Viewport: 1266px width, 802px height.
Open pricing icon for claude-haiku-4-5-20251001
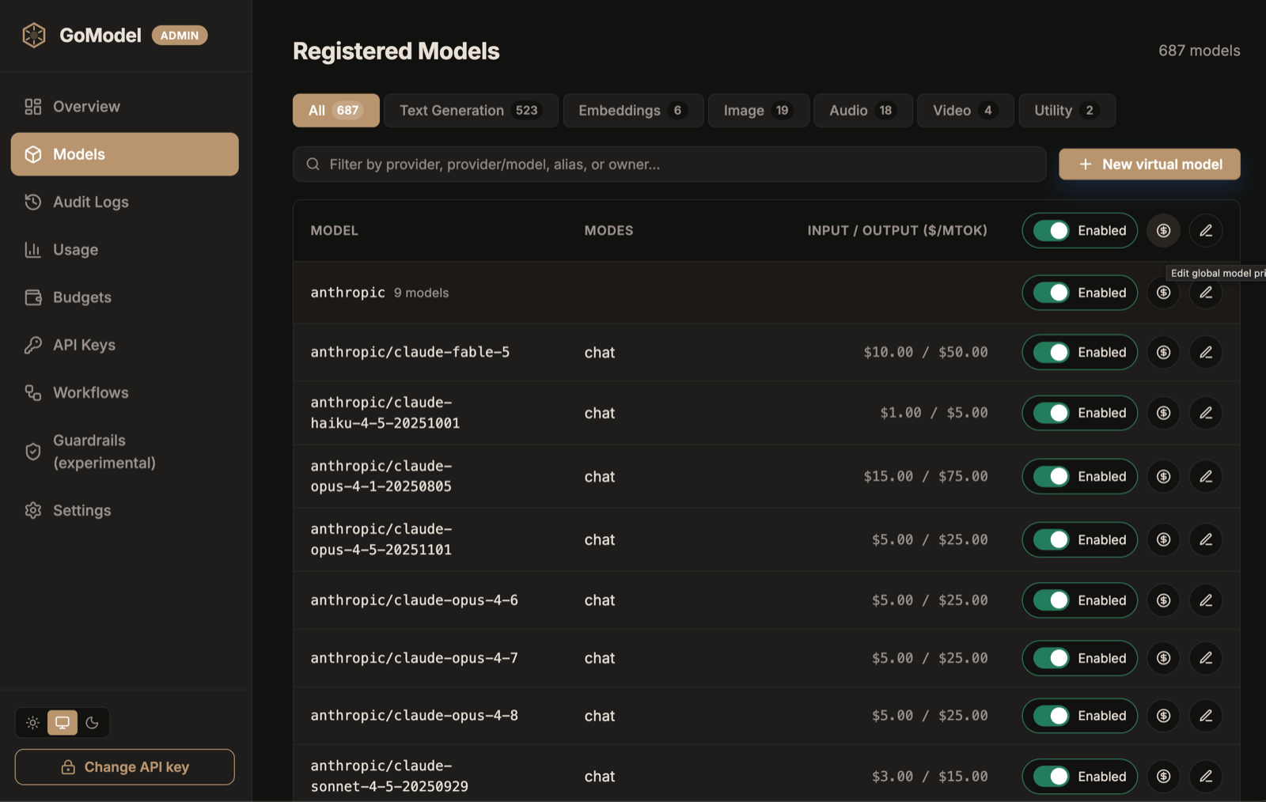(1163, 413)
